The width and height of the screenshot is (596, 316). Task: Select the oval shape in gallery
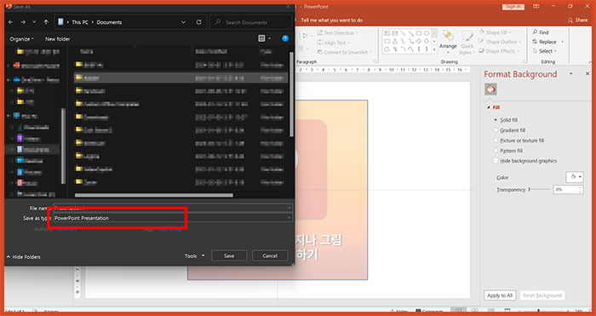point(427,33)
